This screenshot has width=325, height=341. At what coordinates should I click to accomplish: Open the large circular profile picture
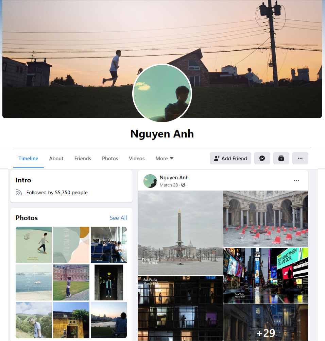[162, 93]
